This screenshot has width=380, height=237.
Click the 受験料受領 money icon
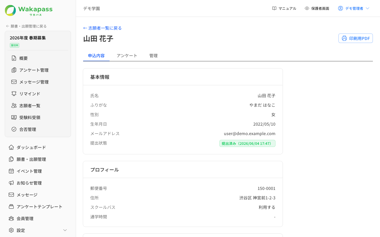(x=14, y=117)
